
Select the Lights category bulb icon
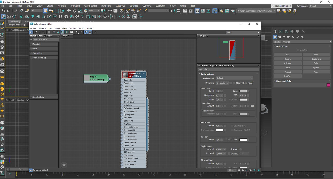click(284, 37)
